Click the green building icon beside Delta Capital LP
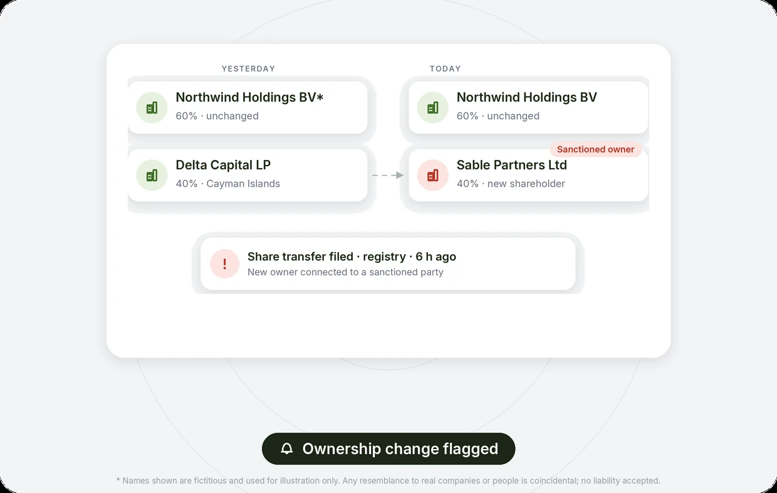The width and height of the screenshot is (777, 493). coord(152,176)
